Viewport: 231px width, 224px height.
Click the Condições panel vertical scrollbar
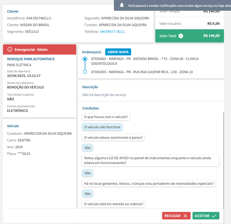coord(223,159)
